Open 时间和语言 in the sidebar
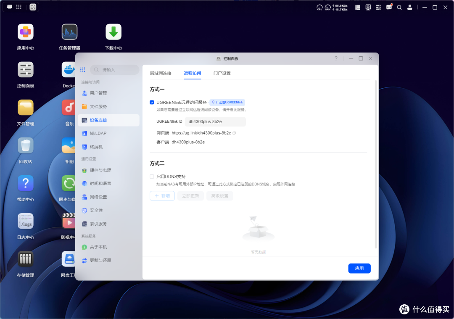Image resolution: width=454 pixels, height=319 pixels. [108, 184]
